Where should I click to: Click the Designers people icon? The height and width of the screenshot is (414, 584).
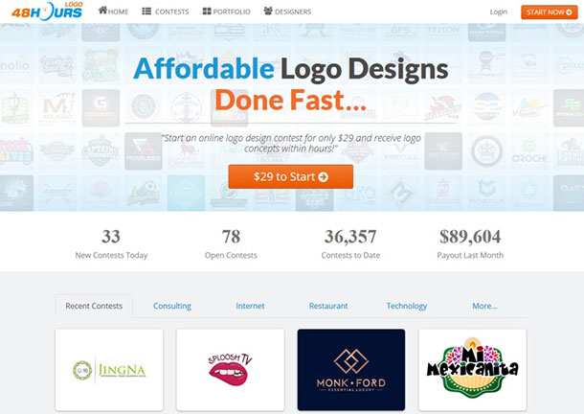pyautogui.click(x=268, y=11)
